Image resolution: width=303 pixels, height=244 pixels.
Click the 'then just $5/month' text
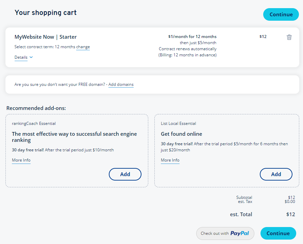[198, 43]
